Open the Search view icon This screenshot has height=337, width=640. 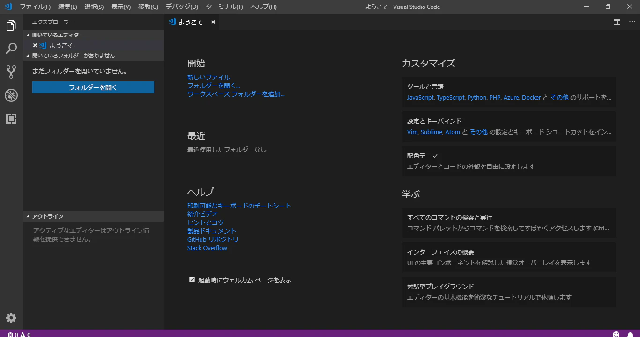(x=11, y=49)
